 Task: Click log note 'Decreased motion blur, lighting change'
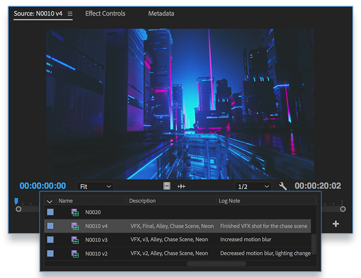[x=266, y=253]
